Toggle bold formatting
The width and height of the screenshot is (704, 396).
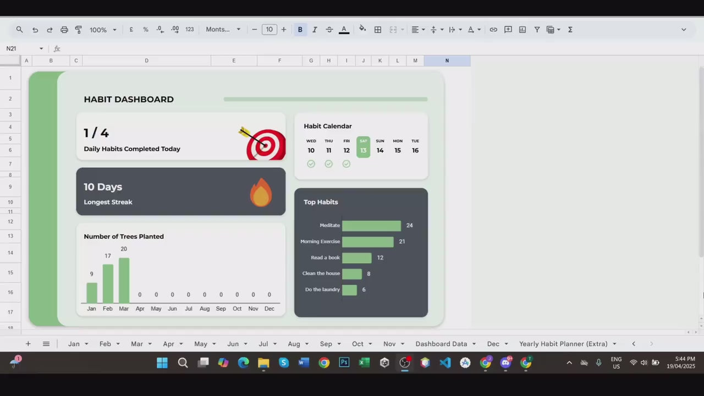[300, 30]
